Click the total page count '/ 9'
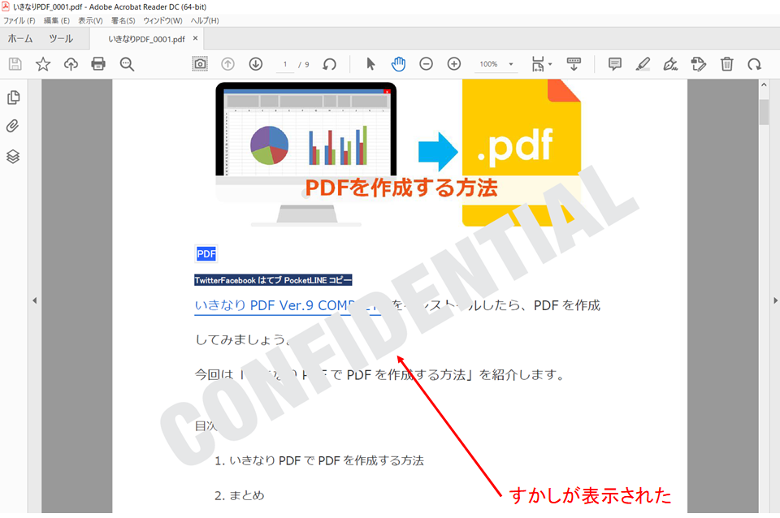780x518 pixels. 304,64
